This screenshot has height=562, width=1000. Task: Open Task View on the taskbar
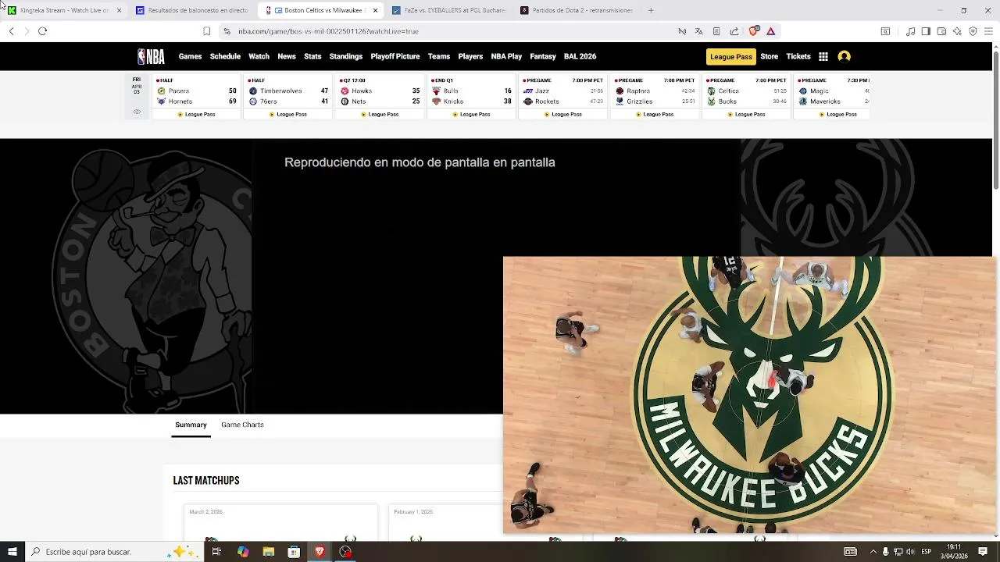pos(216,552)
